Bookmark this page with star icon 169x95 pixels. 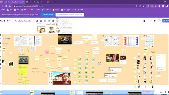[x=144, y=6]
